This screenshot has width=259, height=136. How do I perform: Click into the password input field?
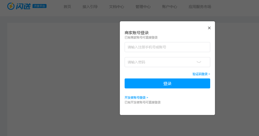[160, 62]
